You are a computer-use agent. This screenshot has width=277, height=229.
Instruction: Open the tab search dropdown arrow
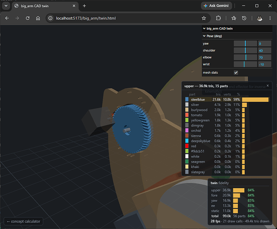click(6, 6)
